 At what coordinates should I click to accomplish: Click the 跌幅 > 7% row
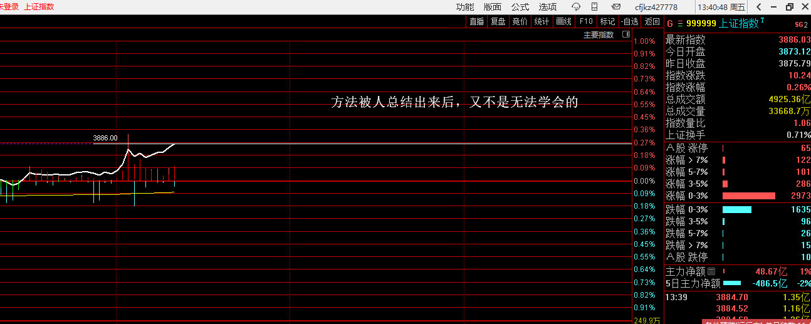click(x=738, y=245)
